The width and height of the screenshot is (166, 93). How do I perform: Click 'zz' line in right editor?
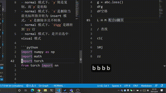coord(99,56)
